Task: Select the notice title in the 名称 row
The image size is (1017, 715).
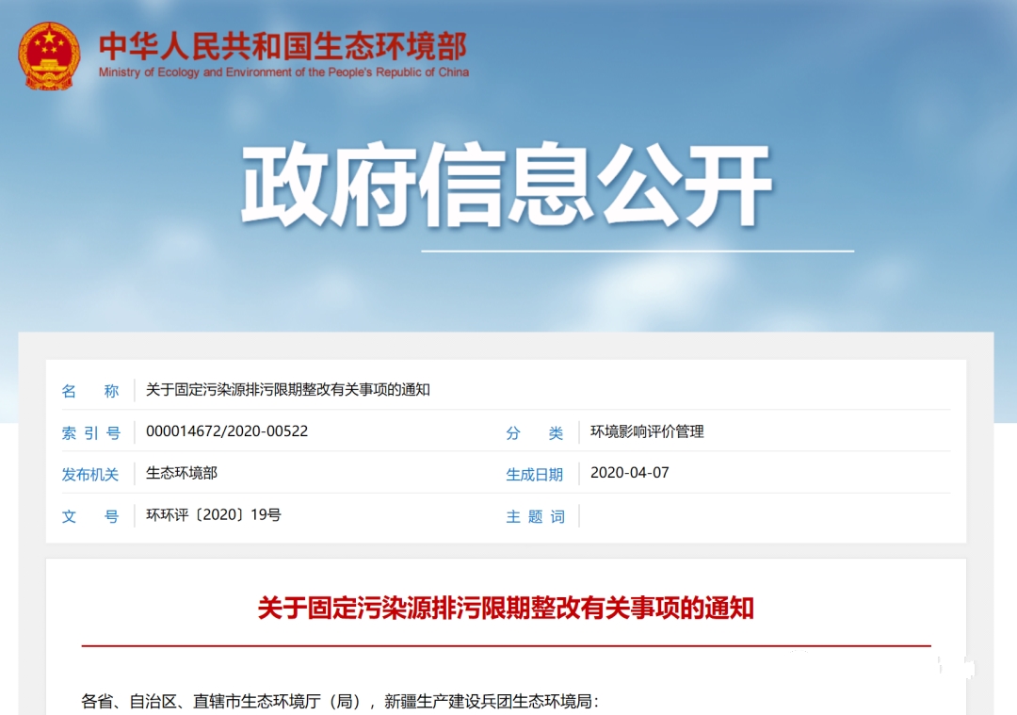Action: (x=287, y=390)
